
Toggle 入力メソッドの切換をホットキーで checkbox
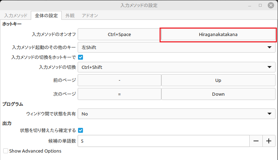[80, 57]
